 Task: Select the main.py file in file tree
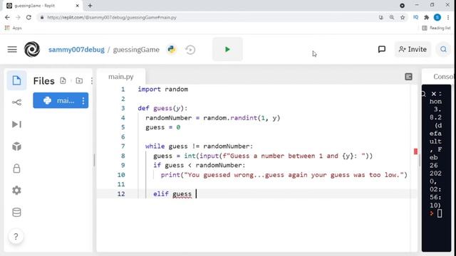coord(61,100)
